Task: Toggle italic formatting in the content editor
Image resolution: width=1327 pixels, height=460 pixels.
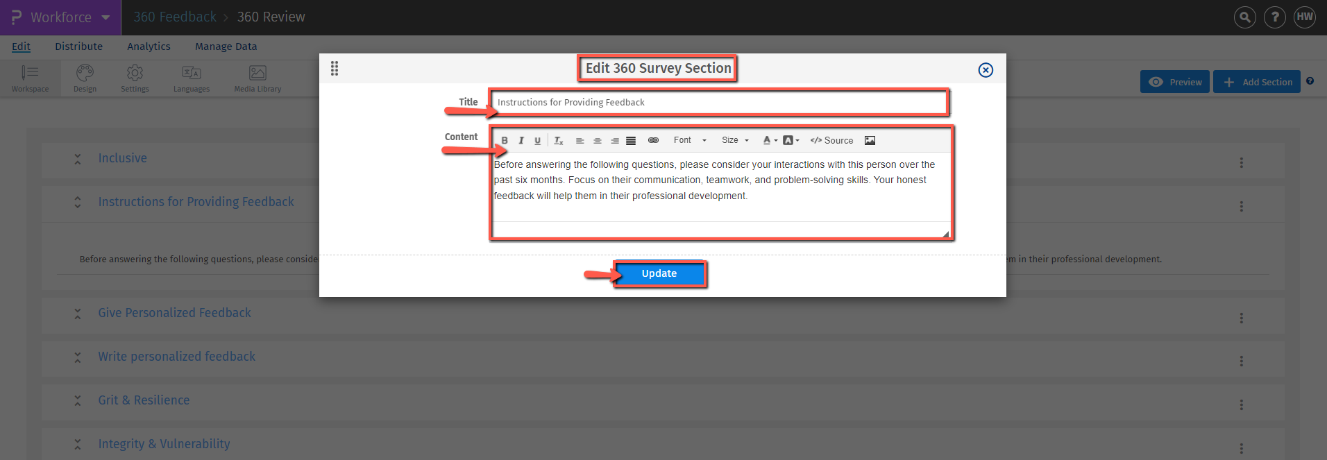Action: tap(521, 140)
